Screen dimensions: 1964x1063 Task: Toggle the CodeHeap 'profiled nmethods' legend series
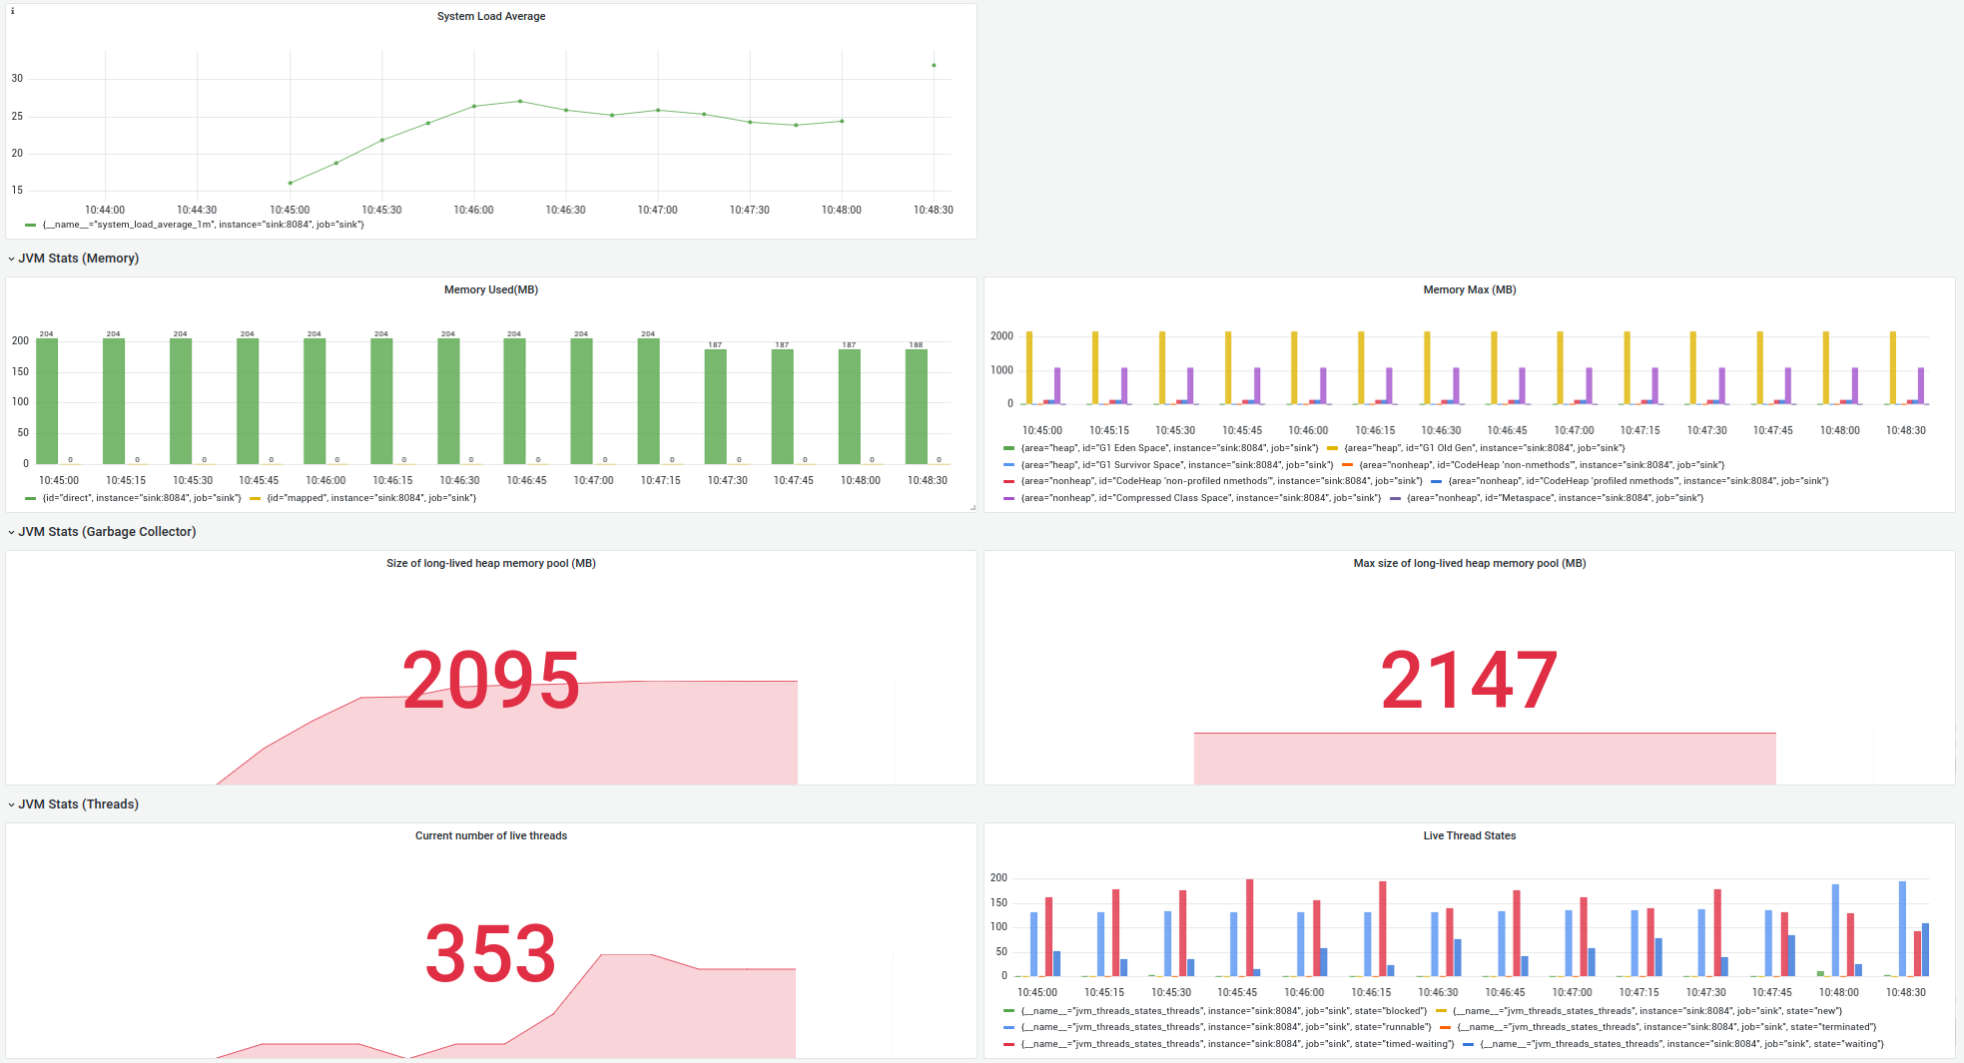[1637, 481]
